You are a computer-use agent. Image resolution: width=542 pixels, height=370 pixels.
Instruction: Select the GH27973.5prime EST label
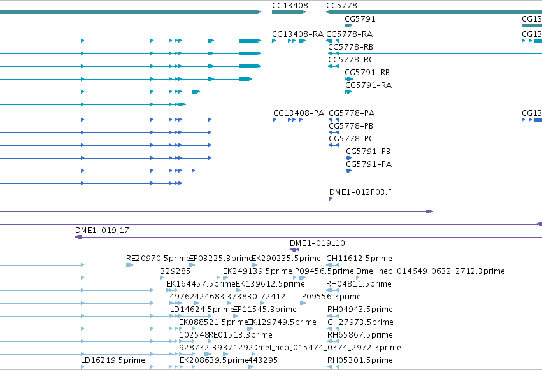point(360,322)
